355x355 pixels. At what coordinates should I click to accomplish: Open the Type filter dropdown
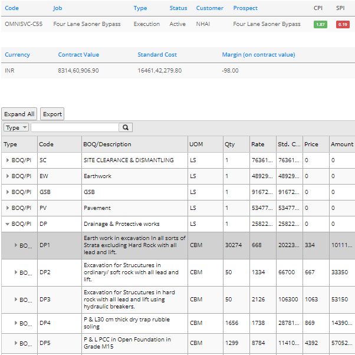[x=16, y=127]
